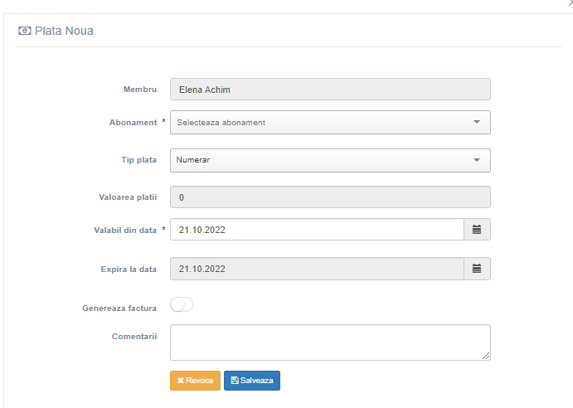
Task: Focus the Comentarii text area
Action: [330, 342]
